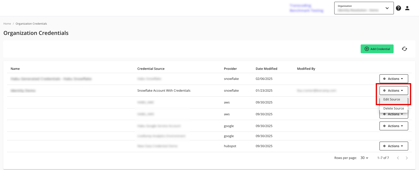Image resolution: width=419 pixels, height=170 pixels.
Task: Click the help question mark icon
Action: [398, 8]
